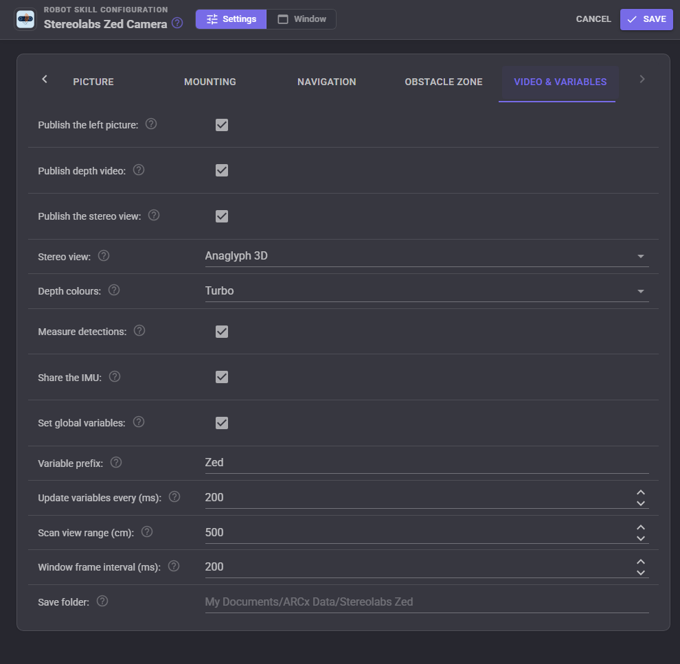Viewport: 680px width, 664px height.
Task: Switch to the Picture tab
Action: pos(93,82)
